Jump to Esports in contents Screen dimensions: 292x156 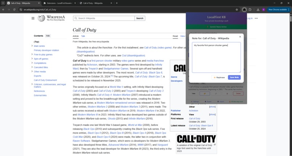tap(37, 76)
